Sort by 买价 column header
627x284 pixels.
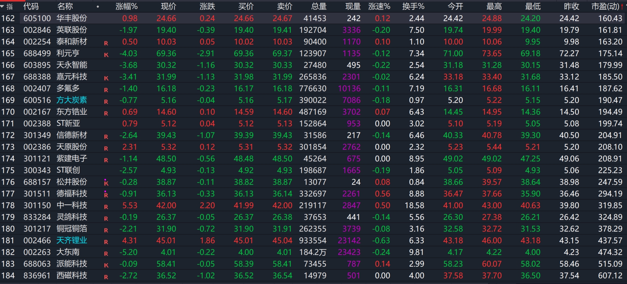tap(246, 6)
